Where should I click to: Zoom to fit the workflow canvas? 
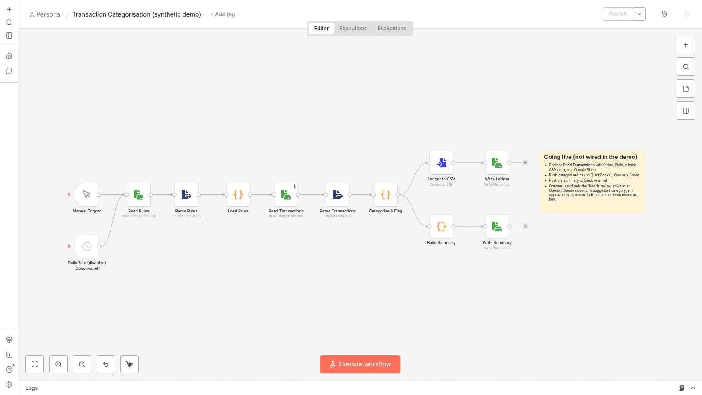click(35, 364)
